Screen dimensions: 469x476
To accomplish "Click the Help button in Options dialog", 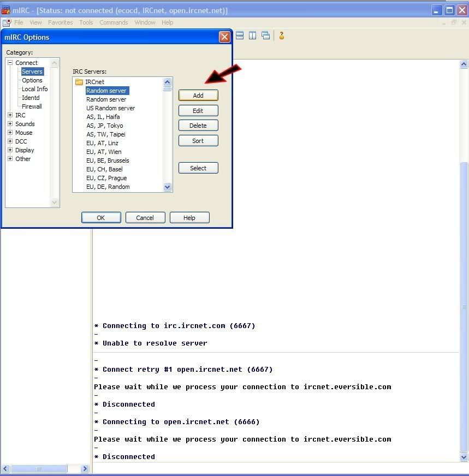I will click(x=189, y=218).
